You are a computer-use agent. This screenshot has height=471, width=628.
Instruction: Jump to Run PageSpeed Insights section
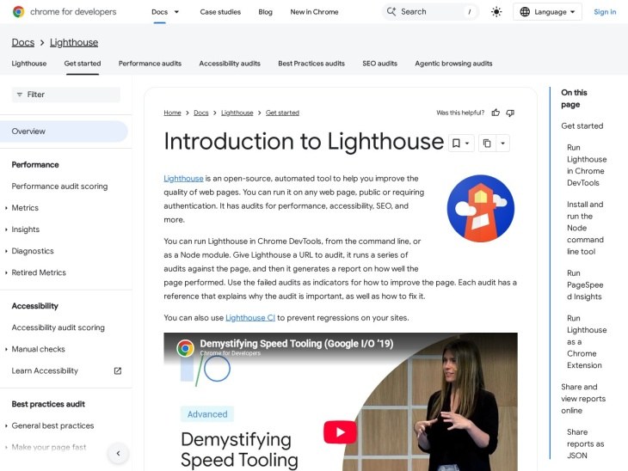[585, 285]
